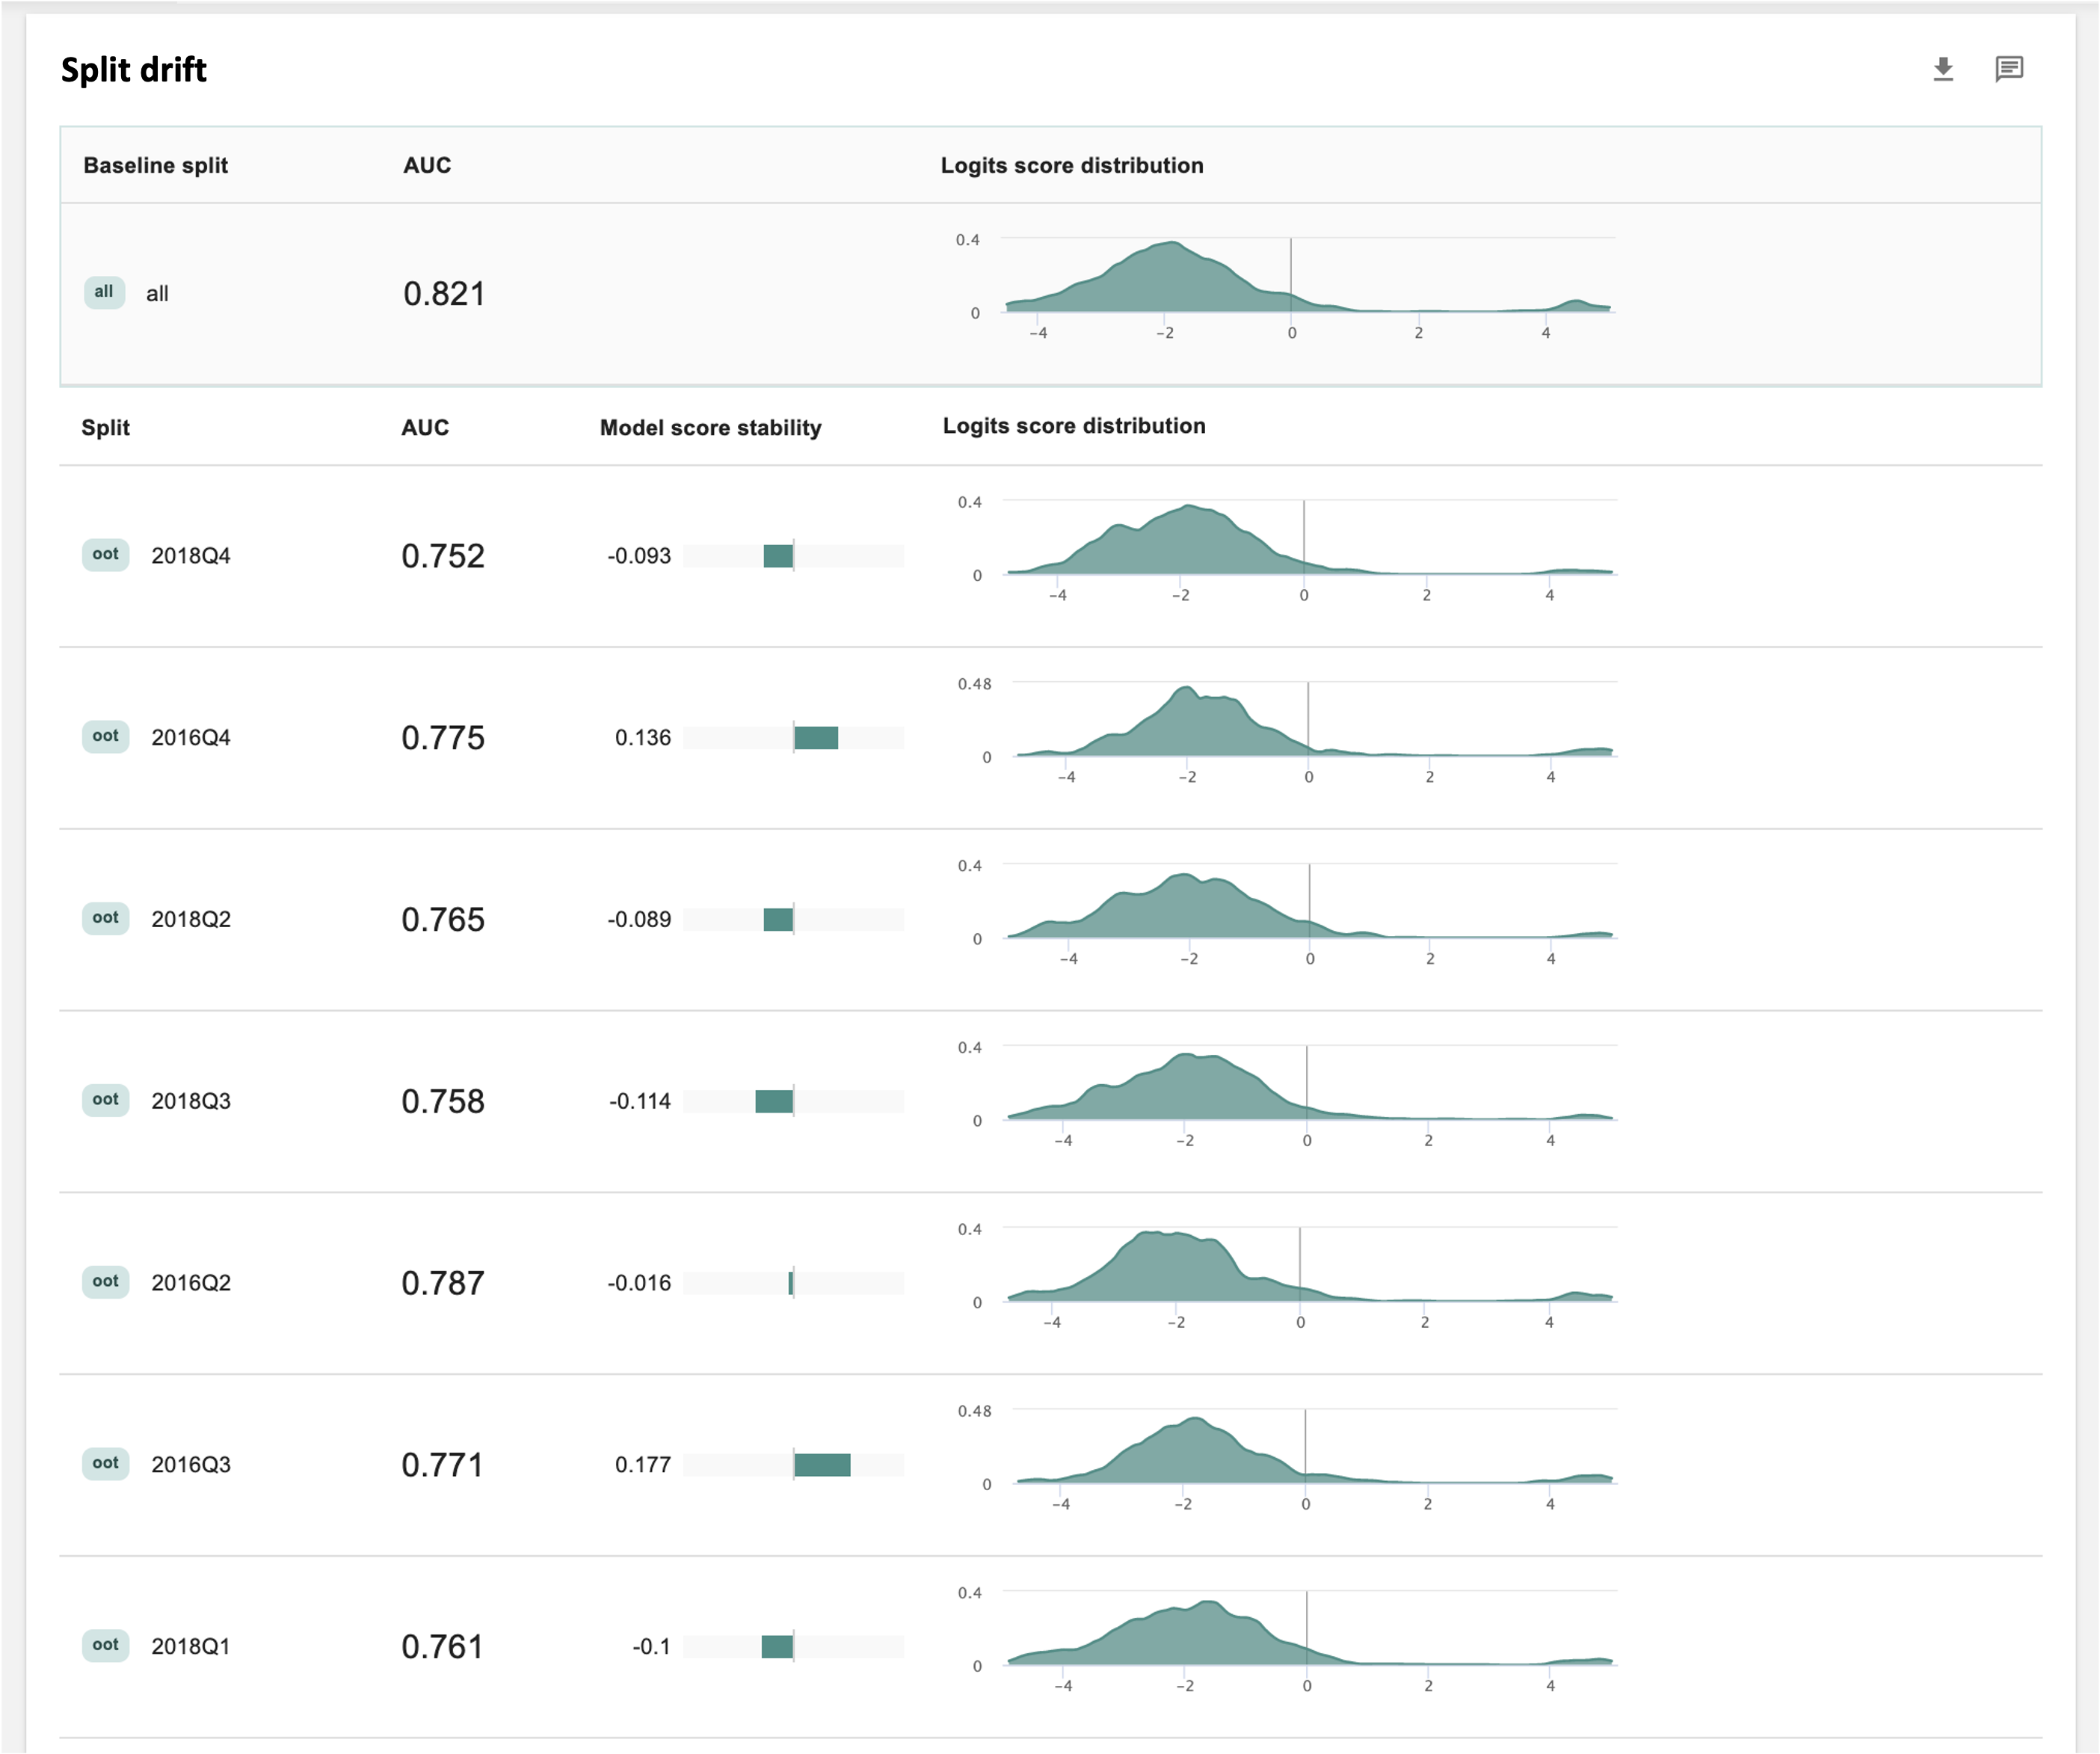Click the Split column header
Screen dimensions: 2100x1754
[105, 427]
